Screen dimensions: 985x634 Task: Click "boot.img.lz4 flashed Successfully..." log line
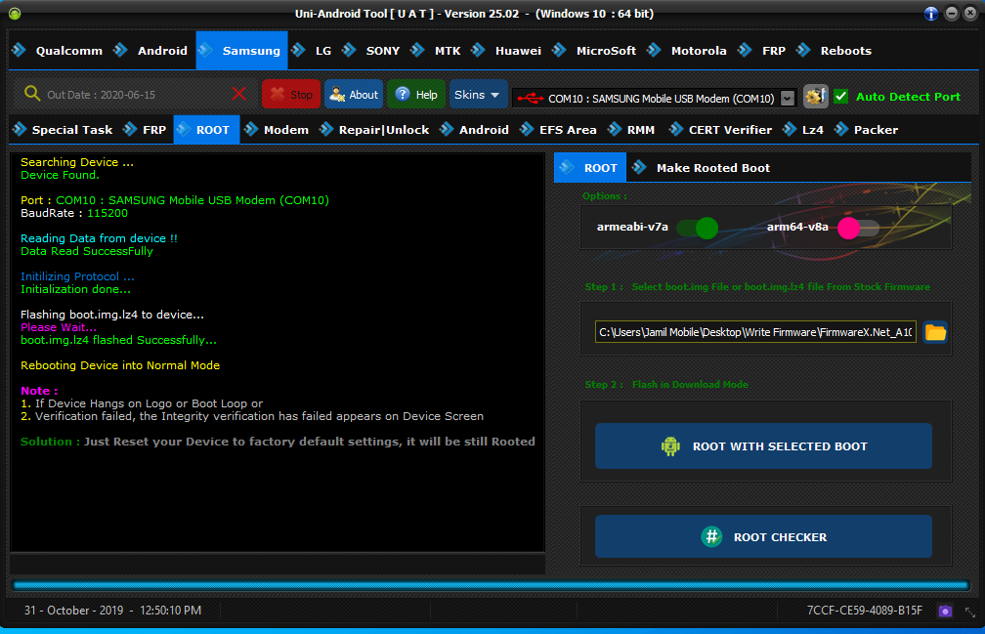point(118,340)
